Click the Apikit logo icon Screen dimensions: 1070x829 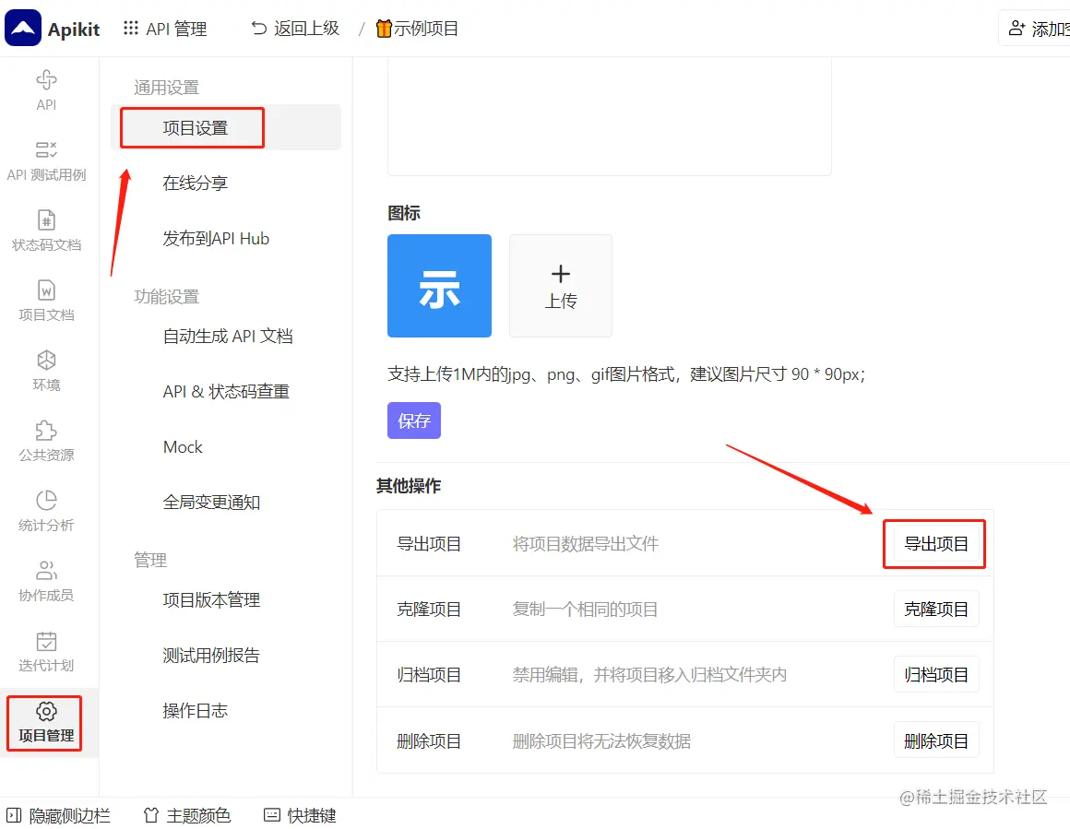(22, 28)
